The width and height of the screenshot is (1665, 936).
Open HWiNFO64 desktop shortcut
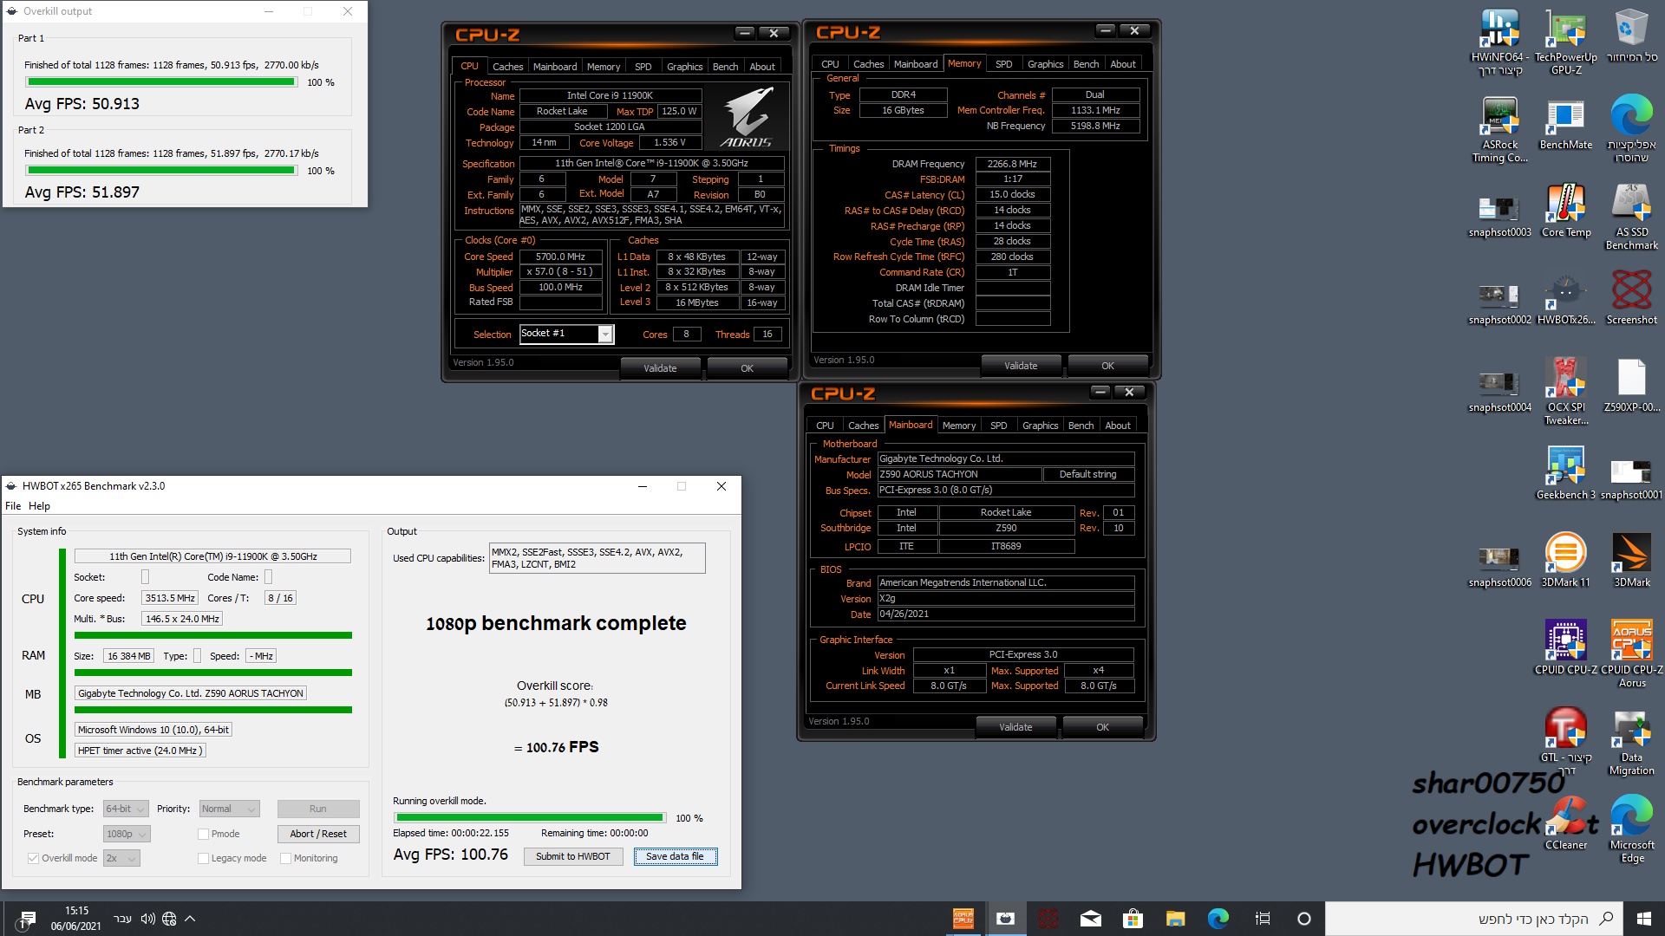[1499, 41]
